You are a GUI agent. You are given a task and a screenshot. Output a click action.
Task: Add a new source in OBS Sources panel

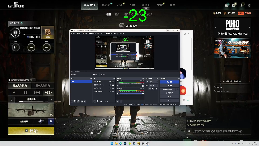[x=95, y=101]
